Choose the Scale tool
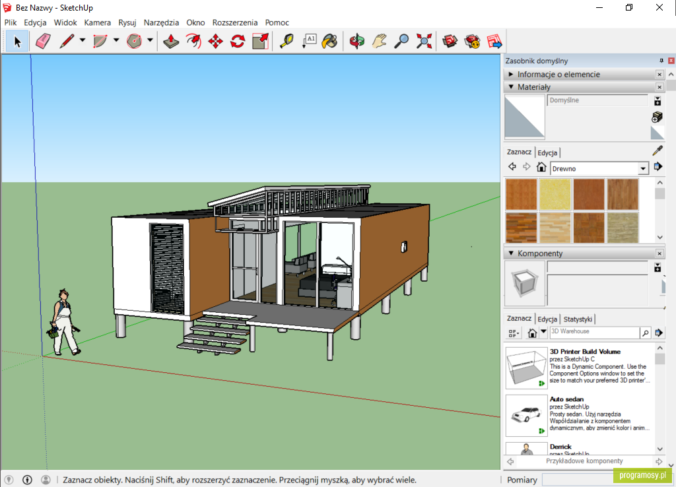Screen dimensions: 676x487 click(x=260, y=42)
